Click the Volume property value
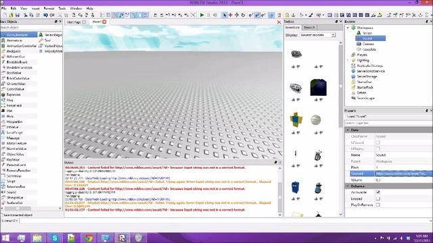This screenshot has height=243, width=433. pyautogui.click(x=404, y=180)
